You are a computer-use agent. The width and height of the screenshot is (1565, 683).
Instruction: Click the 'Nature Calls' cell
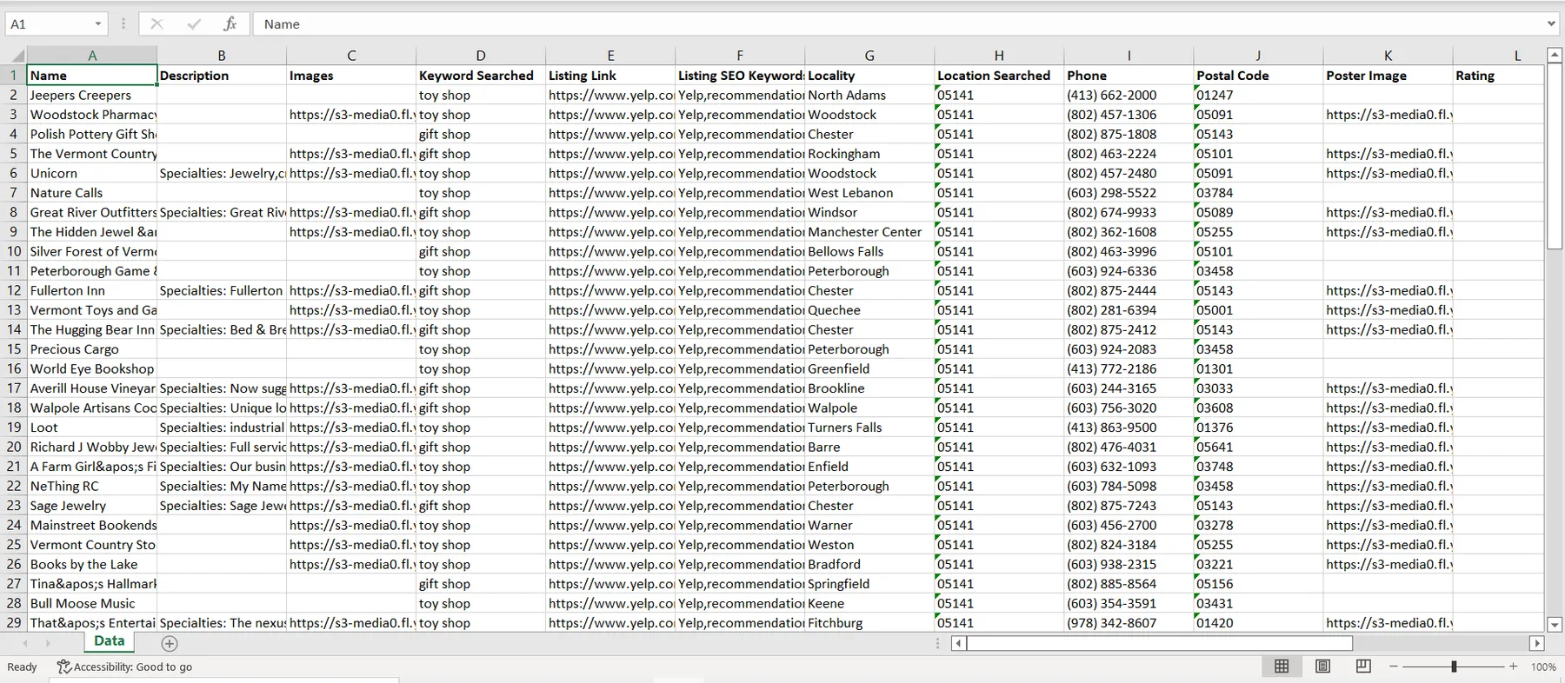(x=92, y=193)
